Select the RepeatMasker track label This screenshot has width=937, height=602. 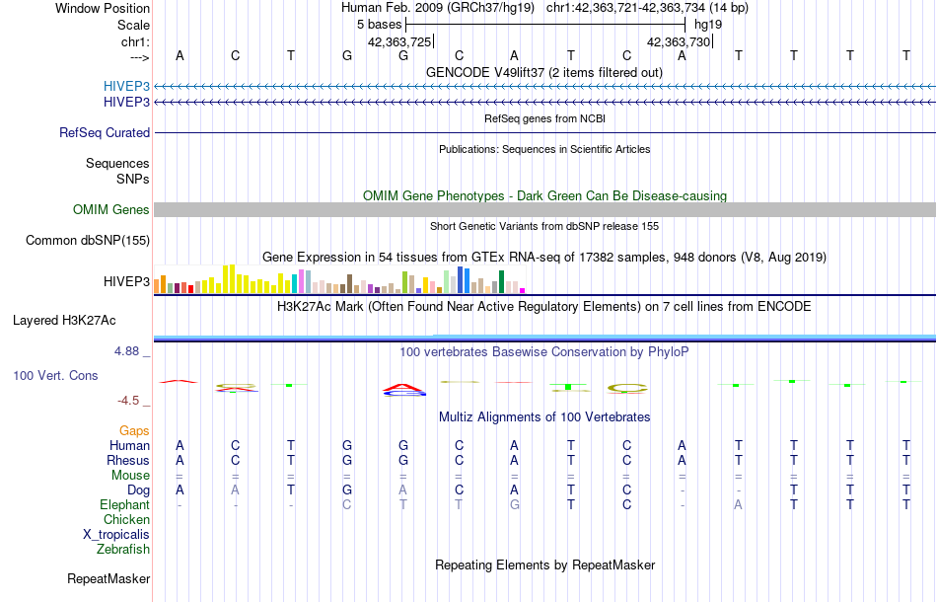(x=108, y=578)
